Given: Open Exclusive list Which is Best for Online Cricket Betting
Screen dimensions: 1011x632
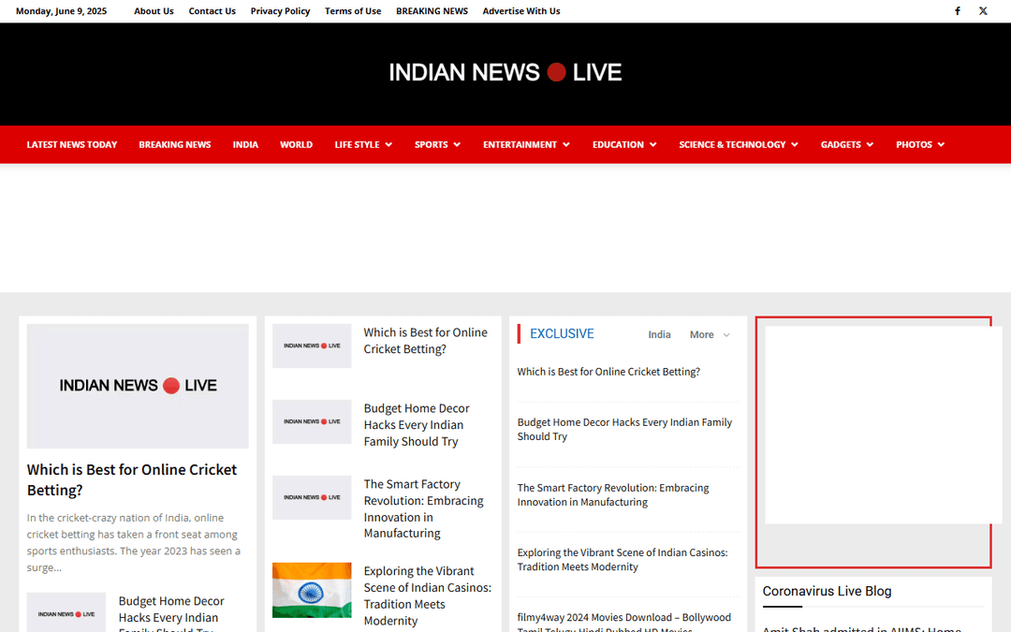Looking at the screenshot, I should click(x=608, y=372).
